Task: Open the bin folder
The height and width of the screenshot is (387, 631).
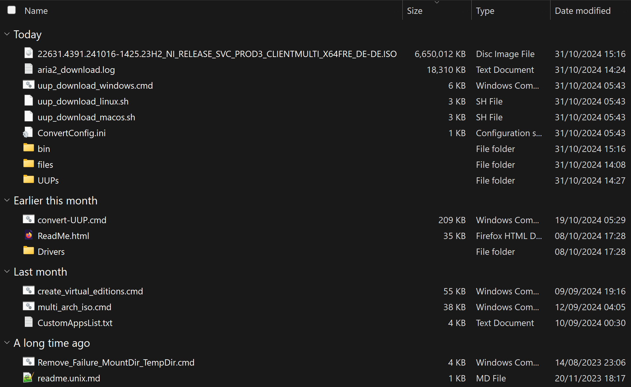Action: pos(44,148)
